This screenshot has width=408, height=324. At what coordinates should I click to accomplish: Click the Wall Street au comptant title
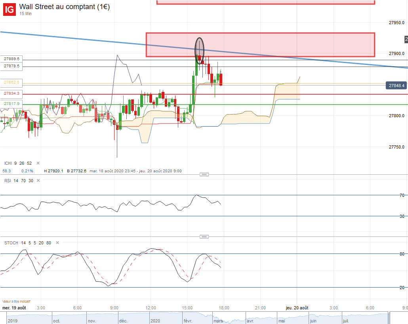[65, 7]
